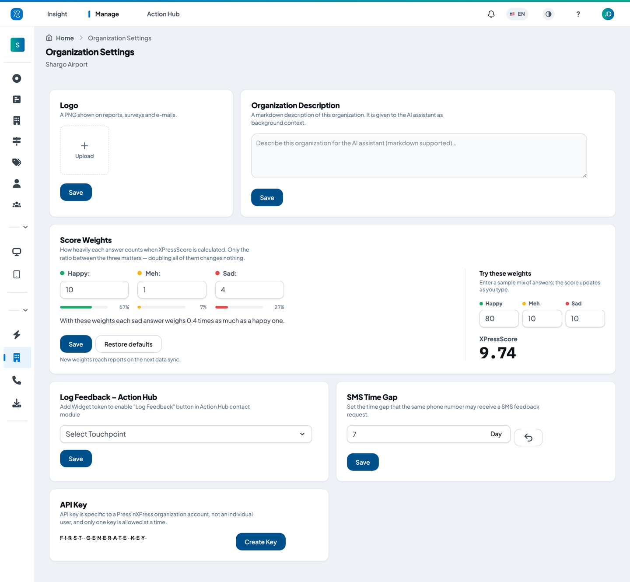
Task: Click the SMS time gap day field
Action: [428, 434]
